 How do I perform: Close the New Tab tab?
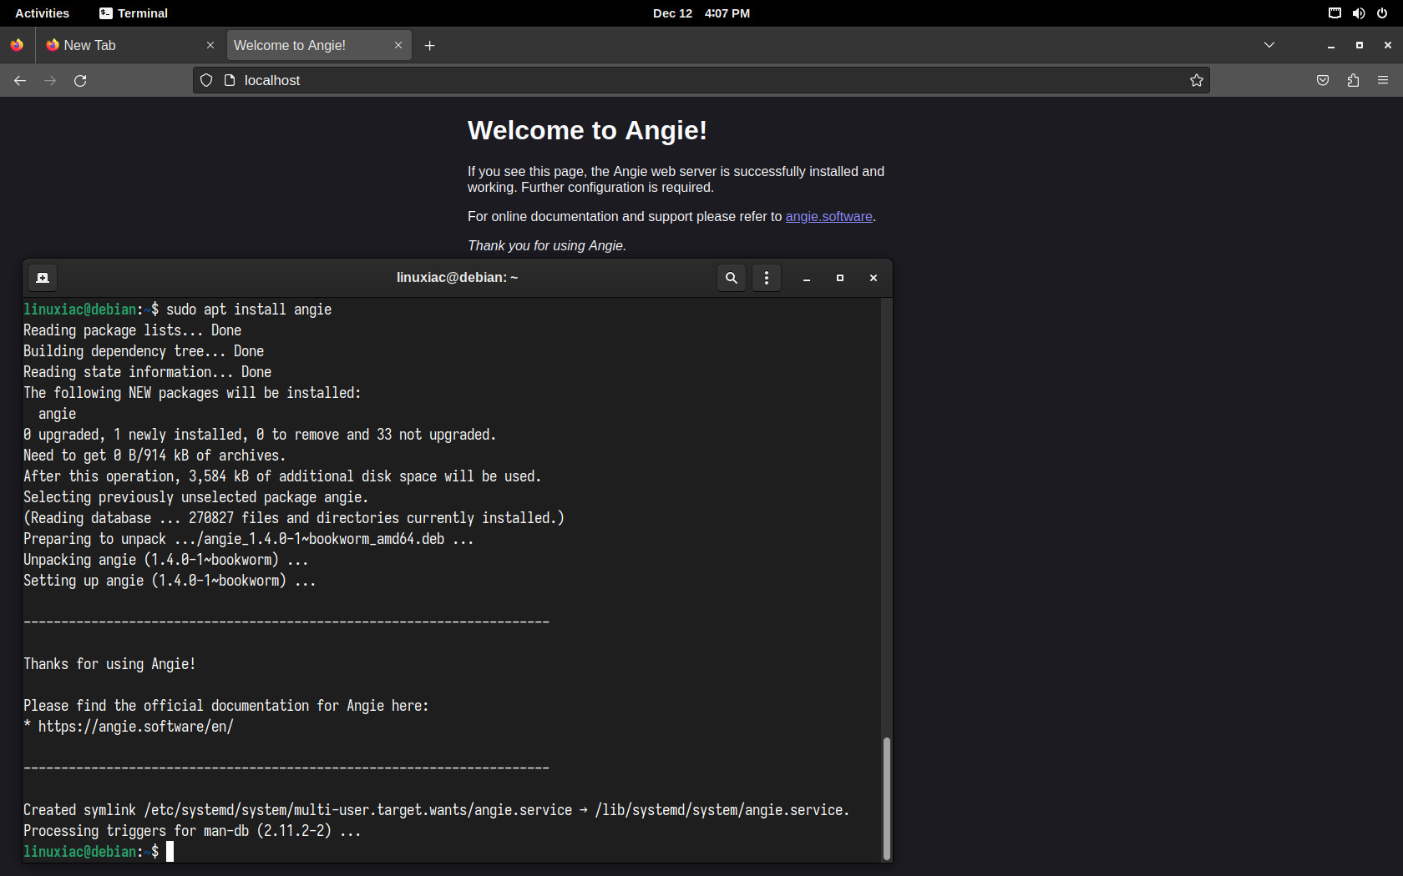click(x=210, y=45)
